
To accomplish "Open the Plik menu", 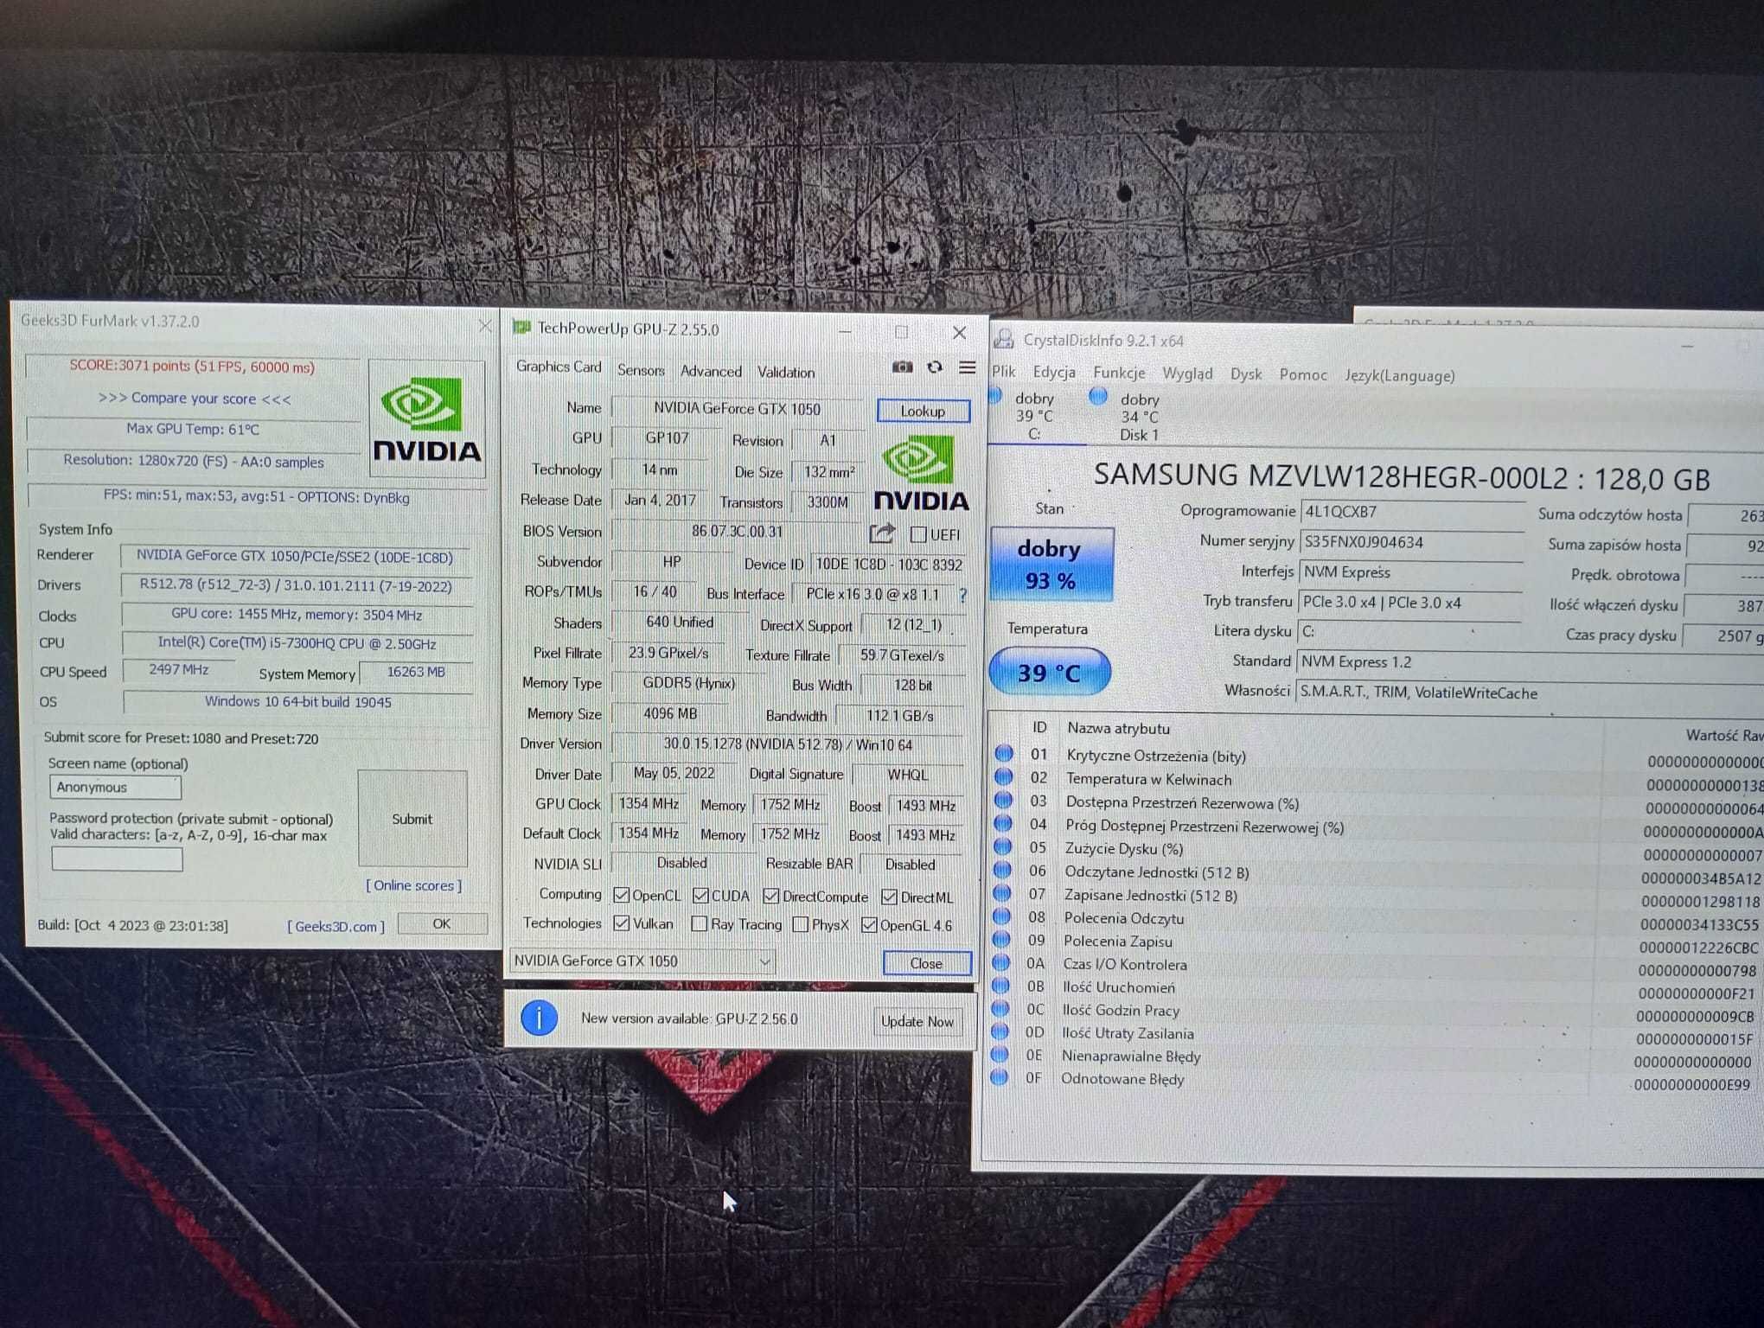I will click(1004, 371).
